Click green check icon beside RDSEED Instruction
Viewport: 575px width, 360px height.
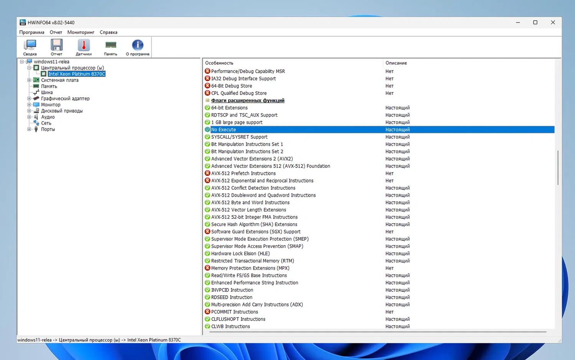[207, 297]
